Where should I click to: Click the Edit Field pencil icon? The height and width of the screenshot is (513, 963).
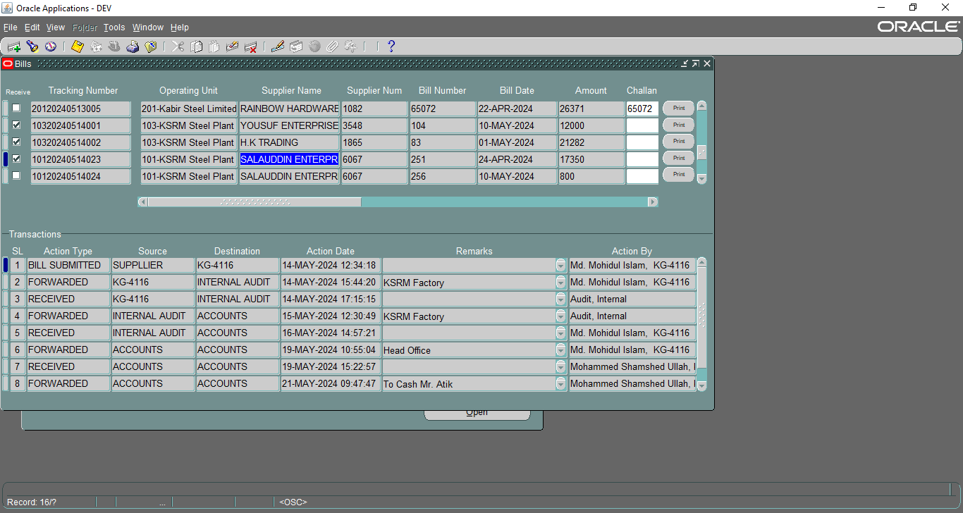(278, 47)
